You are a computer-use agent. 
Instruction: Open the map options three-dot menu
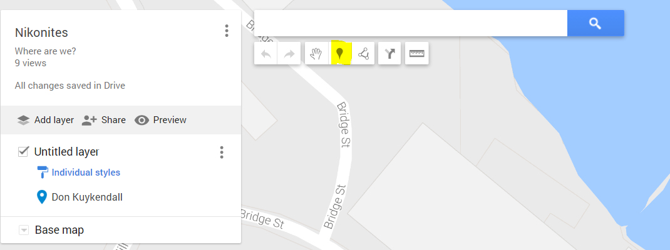(x=227, y=31)
